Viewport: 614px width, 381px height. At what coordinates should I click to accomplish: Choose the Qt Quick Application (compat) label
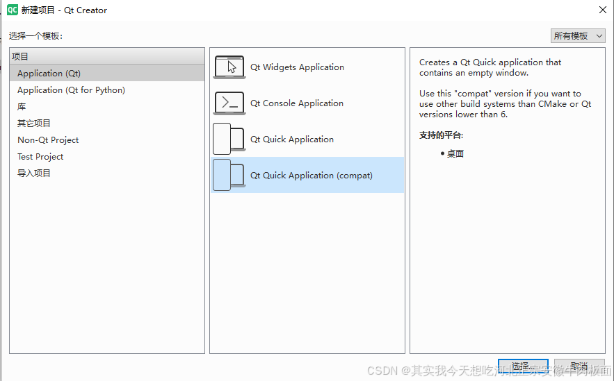(x=312, y=176)
